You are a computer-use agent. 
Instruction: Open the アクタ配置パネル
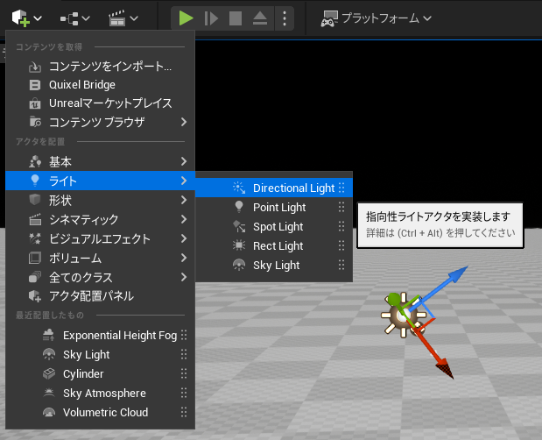click(x=91, y=296)
